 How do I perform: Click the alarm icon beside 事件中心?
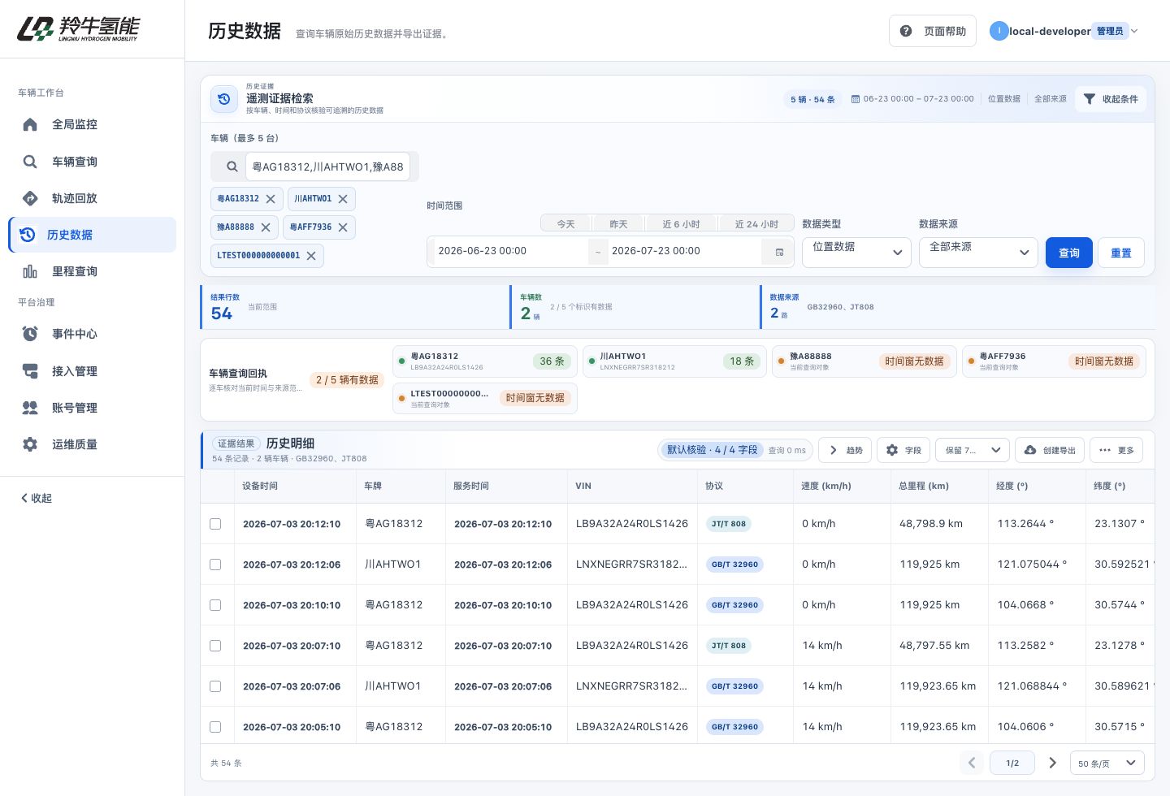pyautogui.click(x=30, y=334)
